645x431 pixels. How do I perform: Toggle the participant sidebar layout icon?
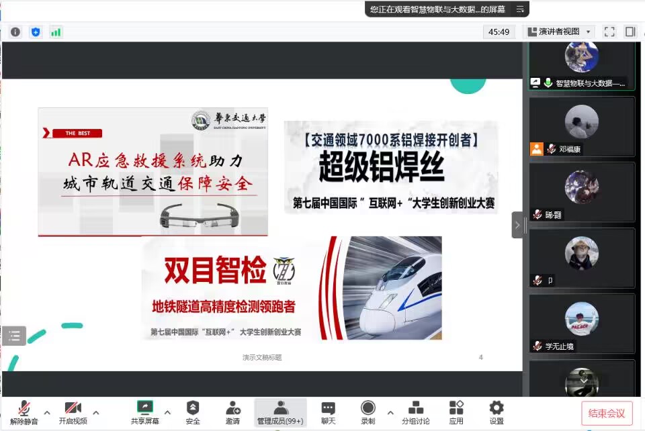click(x=630, y=32)
